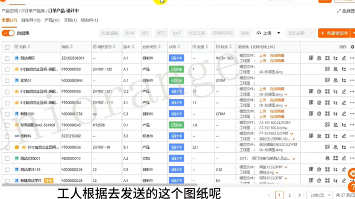Open more options (...) for row PT00000043
The width and height of the screenshot is (355, 199).
[x=352, y=125]
